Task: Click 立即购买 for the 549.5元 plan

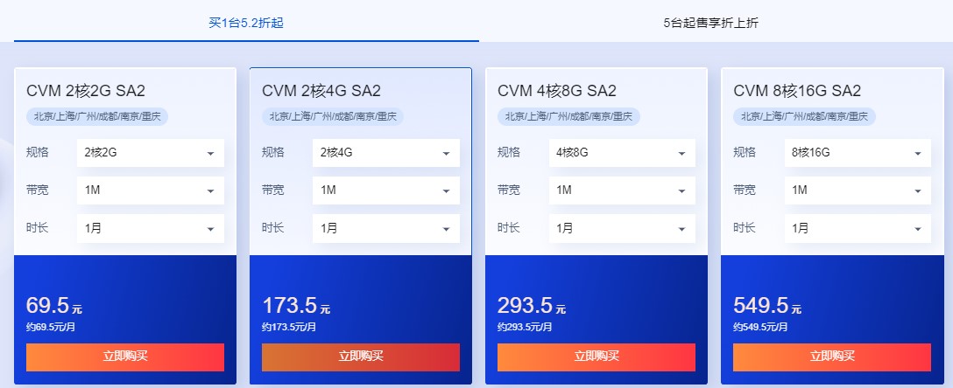Action: tap(832, 357)
